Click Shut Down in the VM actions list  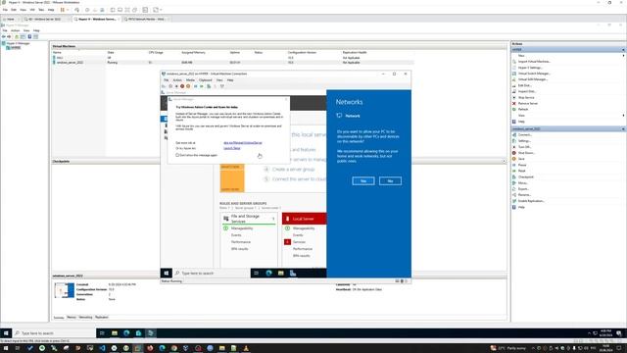526,153
